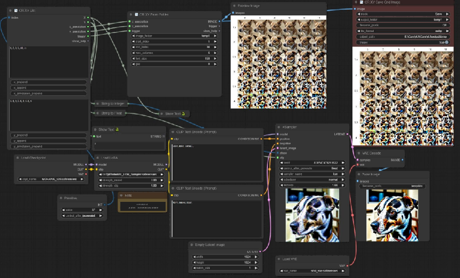Click the denoise value field in KSampler

click(312, 185)
